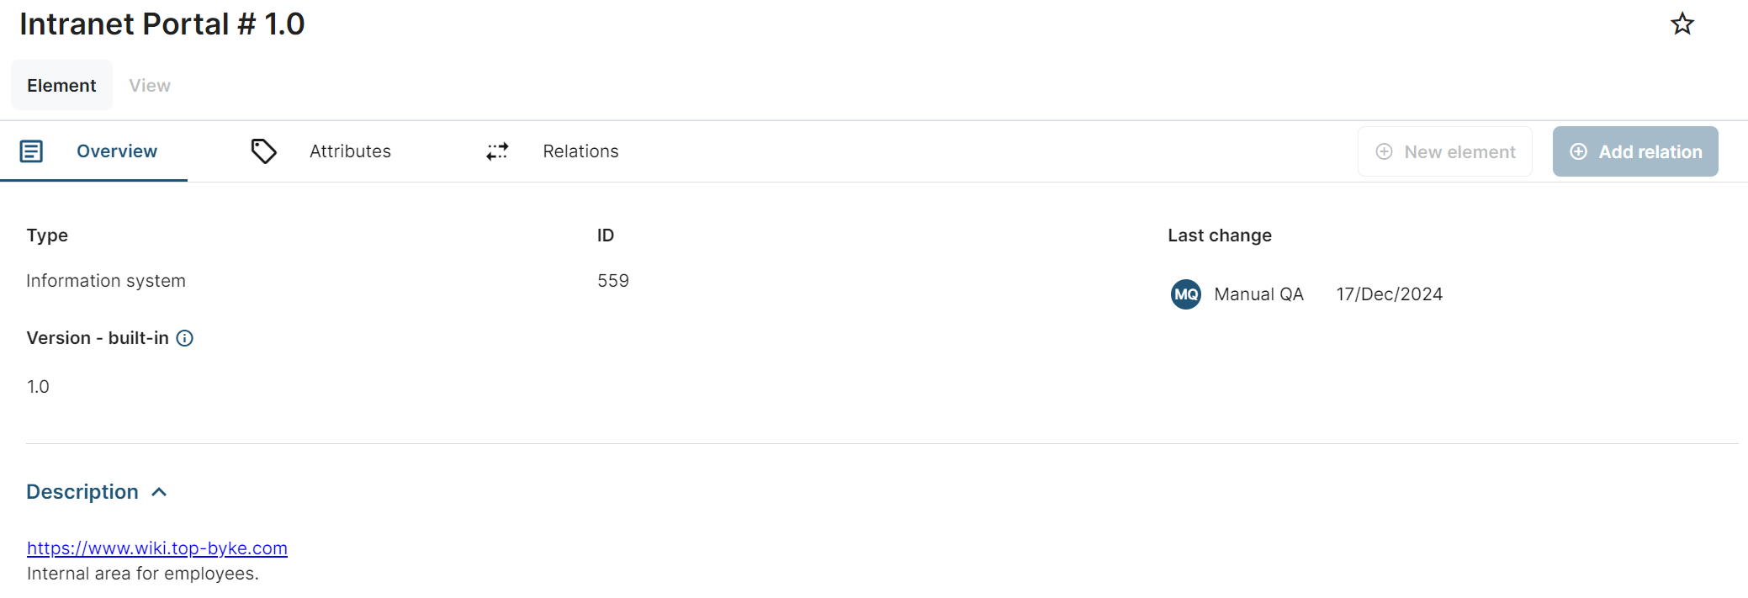Click the Relations arrows icon

(x=497, y=151)
